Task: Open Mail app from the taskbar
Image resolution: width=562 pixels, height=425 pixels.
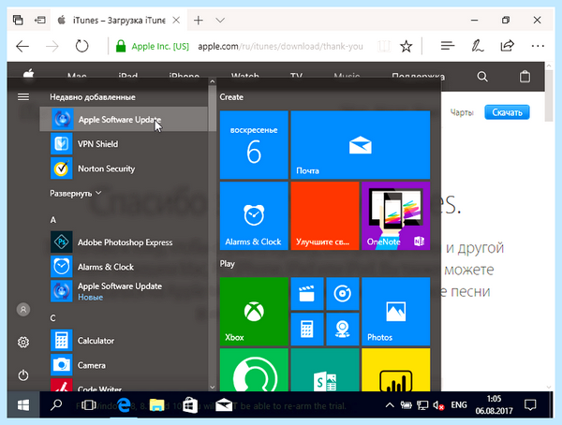Action: pyautogui.click(x=224, y=405)
